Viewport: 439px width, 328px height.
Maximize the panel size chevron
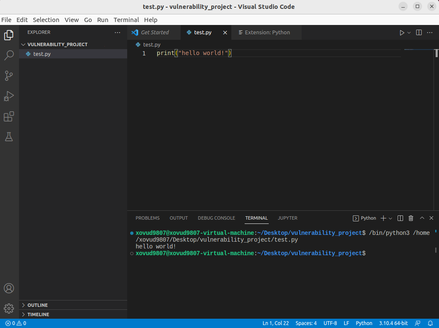(422, 218)
